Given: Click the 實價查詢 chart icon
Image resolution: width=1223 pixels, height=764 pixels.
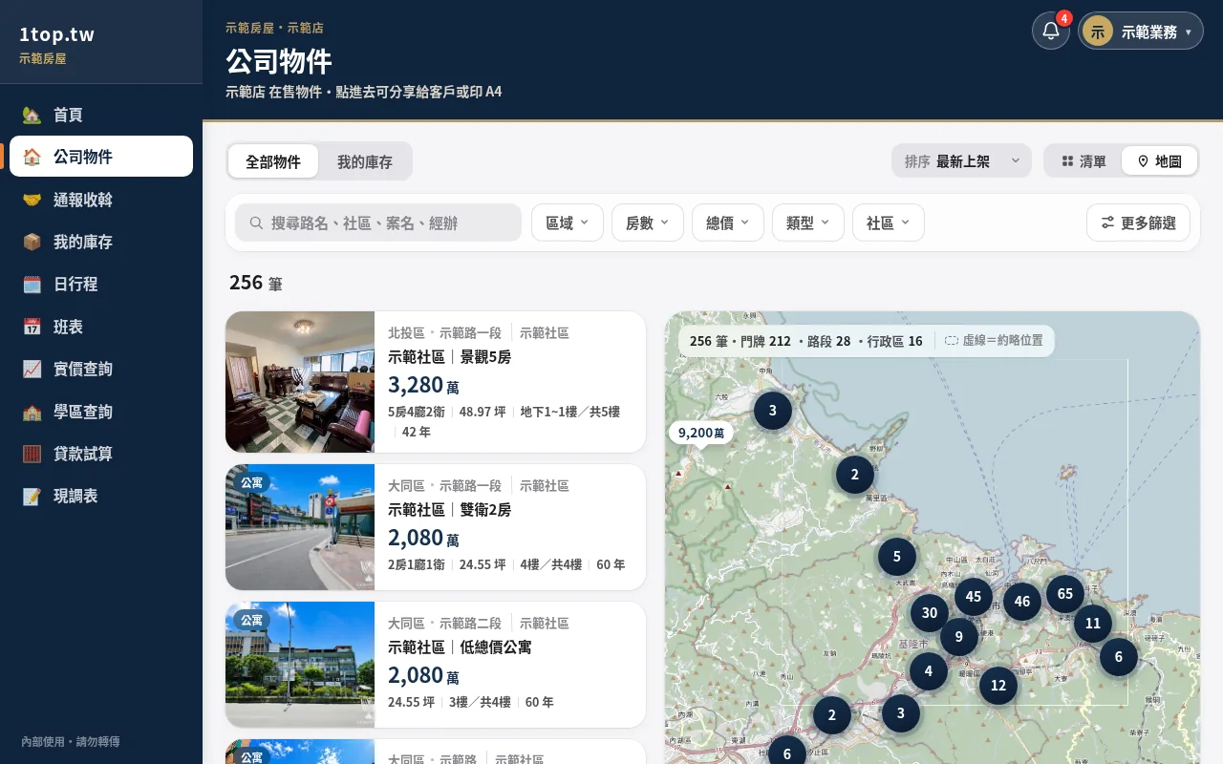Looking at the screenshot, I should 32,370.
